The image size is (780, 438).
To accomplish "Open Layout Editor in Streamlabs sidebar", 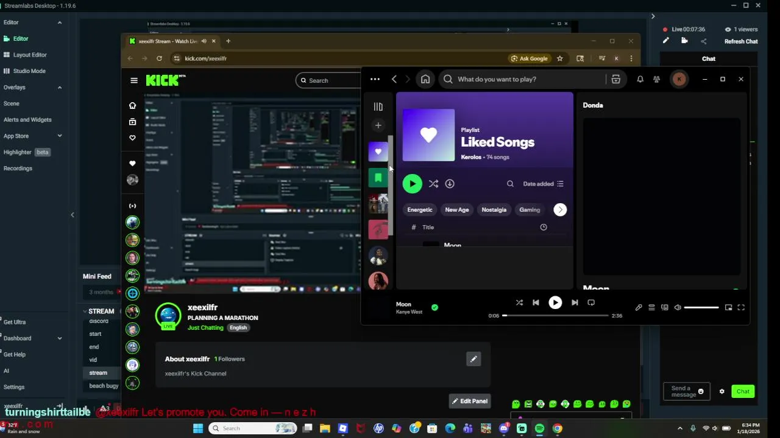I will pyautogui.click(x=30, y=55).
